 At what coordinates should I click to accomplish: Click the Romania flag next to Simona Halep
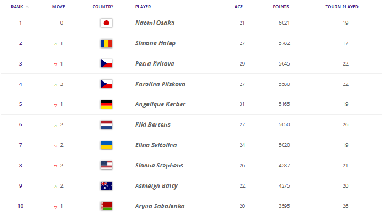click(x=106, y=43)
